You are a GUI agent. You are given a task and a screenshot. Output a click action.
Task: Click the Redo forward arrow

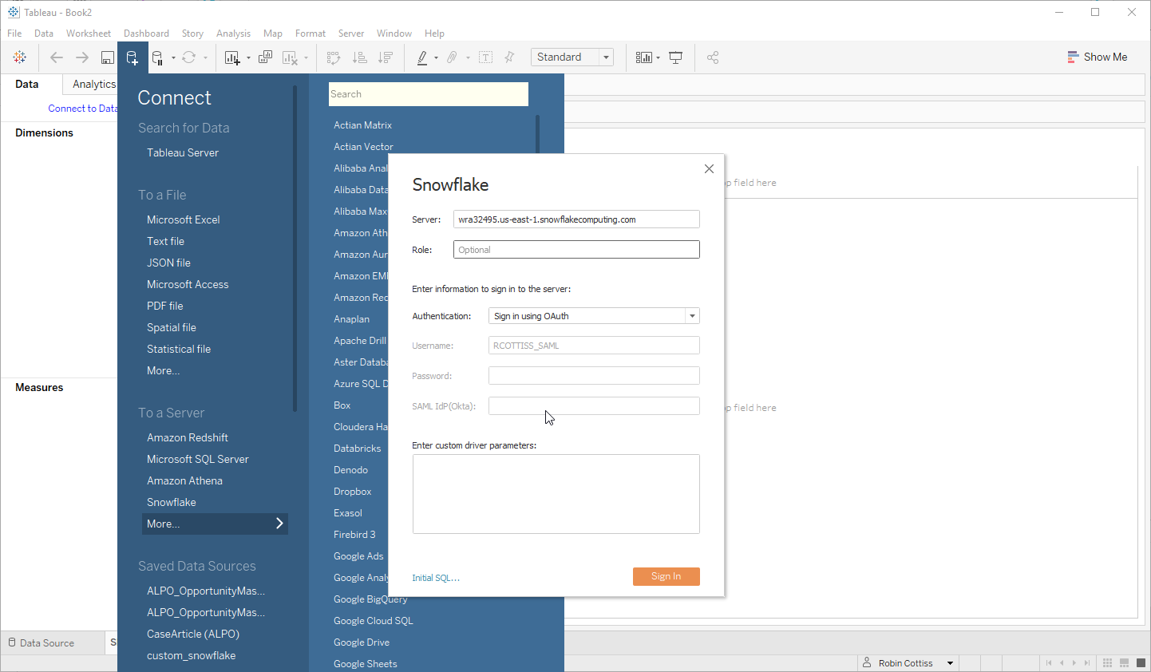[82, 57]
